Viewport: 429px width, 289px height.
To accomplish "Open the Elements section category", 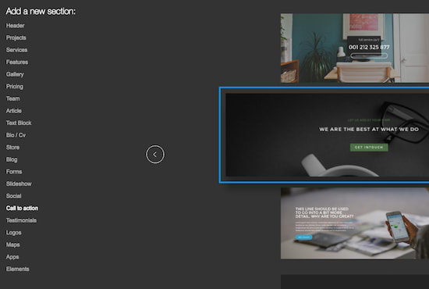I will (x=18, y=269).
